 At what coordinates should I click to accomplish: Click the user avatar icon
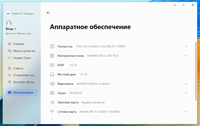pyautogui.click(x=9, y=23)
